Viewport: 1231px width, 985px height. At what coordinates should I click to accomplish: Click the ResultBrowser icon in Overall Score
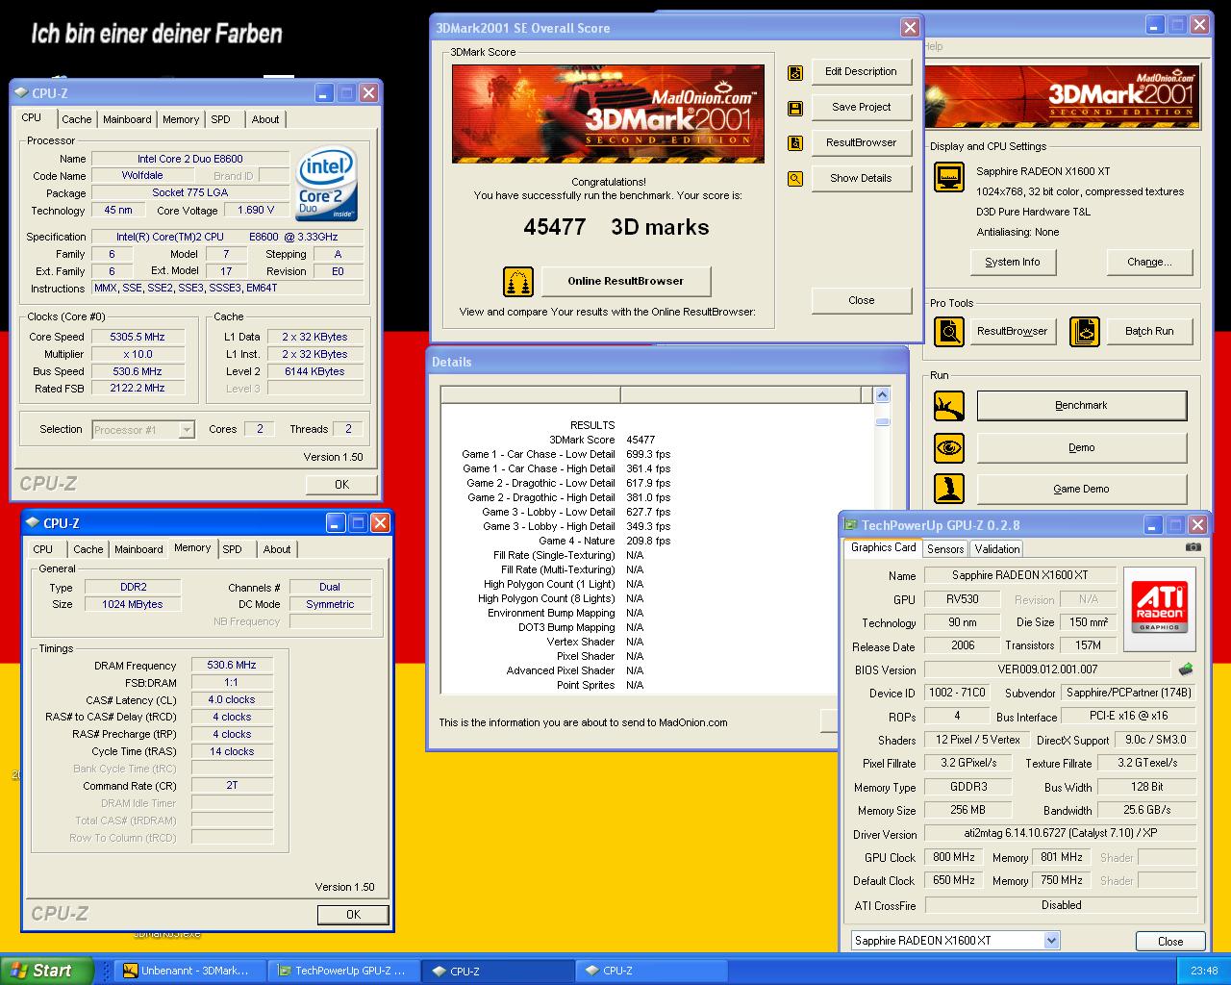(x=795, y=143)
